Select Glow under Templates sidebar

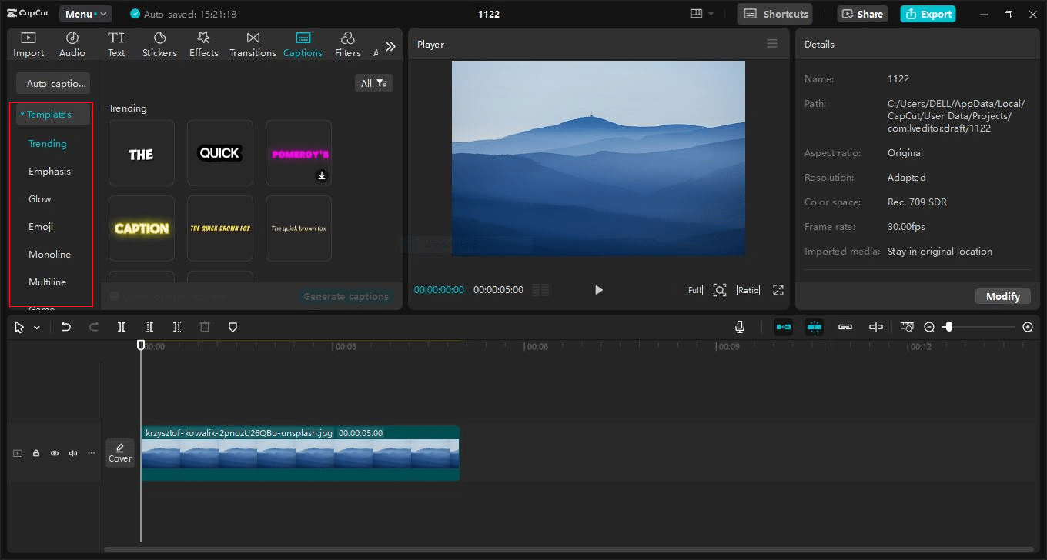[x=39, y=198]
